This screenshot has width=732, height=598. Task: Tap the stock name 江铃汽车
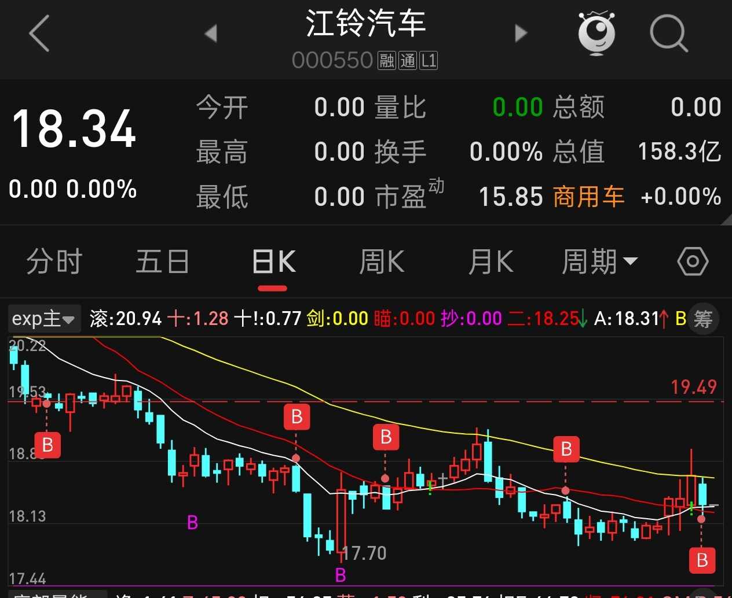[x=366, y=24]
